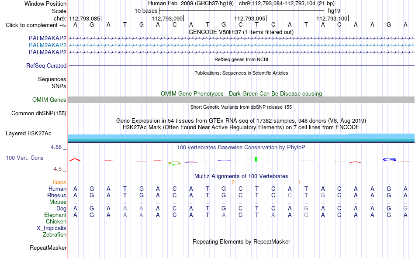Open "Short Genetic Variants from dbSNP release 155" title
This screenshot has height=258, width=415.
241,107
